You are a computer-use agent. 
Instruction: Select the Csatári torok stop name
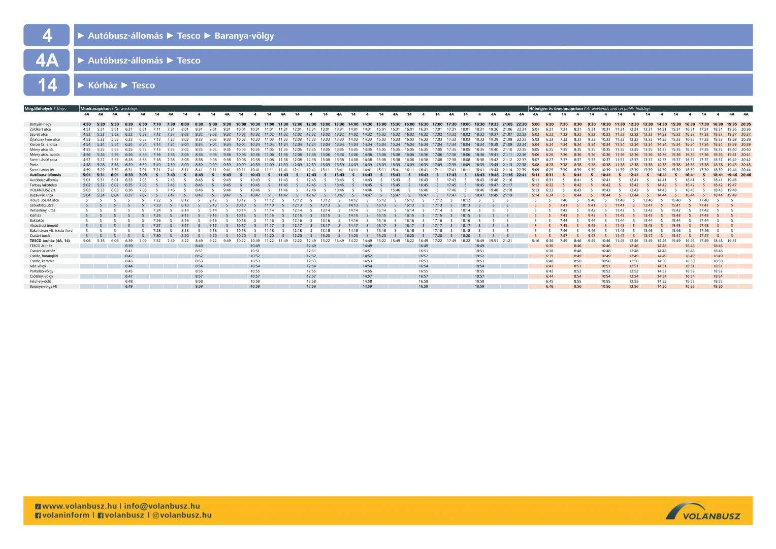pos(40,236)
